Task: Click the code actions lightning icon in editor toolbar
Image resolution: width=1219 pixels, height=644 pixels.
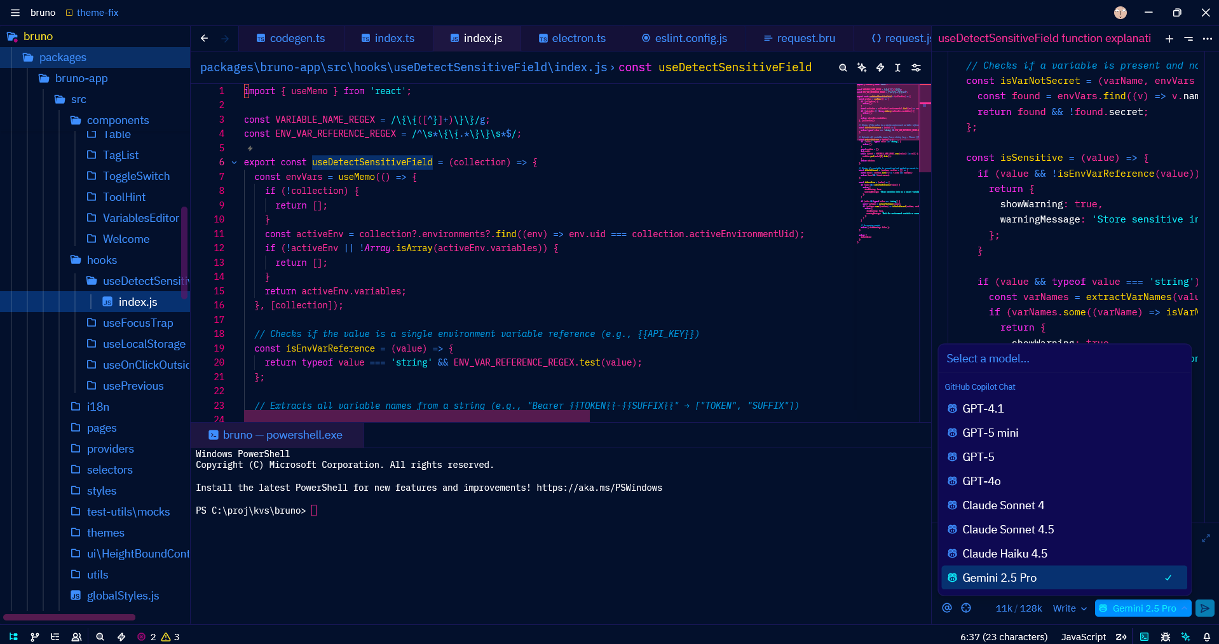Action: click(880, 67)
